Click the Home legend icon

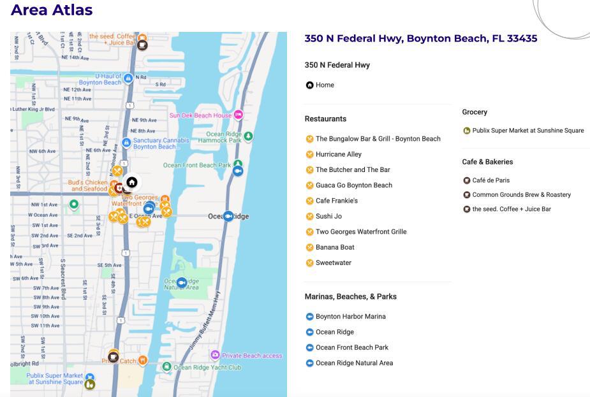point(309,85)
